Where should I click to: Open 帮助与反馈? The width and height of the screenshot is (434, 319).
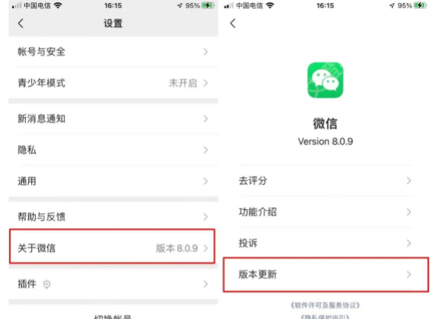(114, 217)
